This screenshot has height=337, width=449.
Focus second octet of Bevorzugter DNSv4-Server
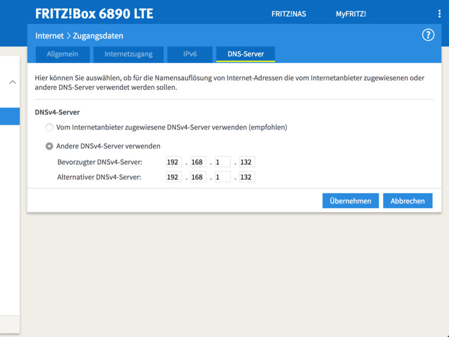(x=198, y=162)
